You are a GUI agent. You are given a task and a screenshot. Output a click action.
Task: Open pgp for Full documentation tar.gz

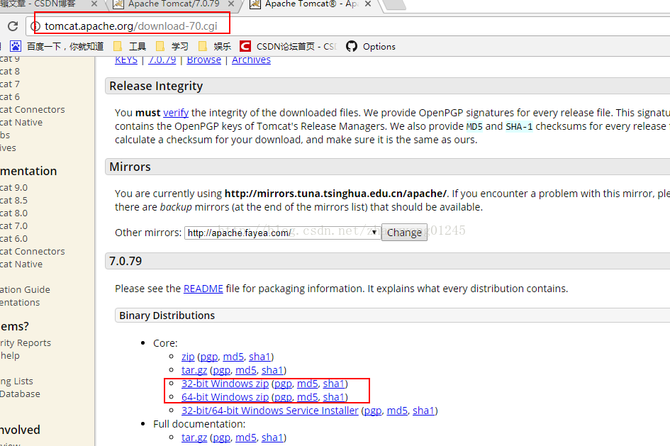pos(221,437)
